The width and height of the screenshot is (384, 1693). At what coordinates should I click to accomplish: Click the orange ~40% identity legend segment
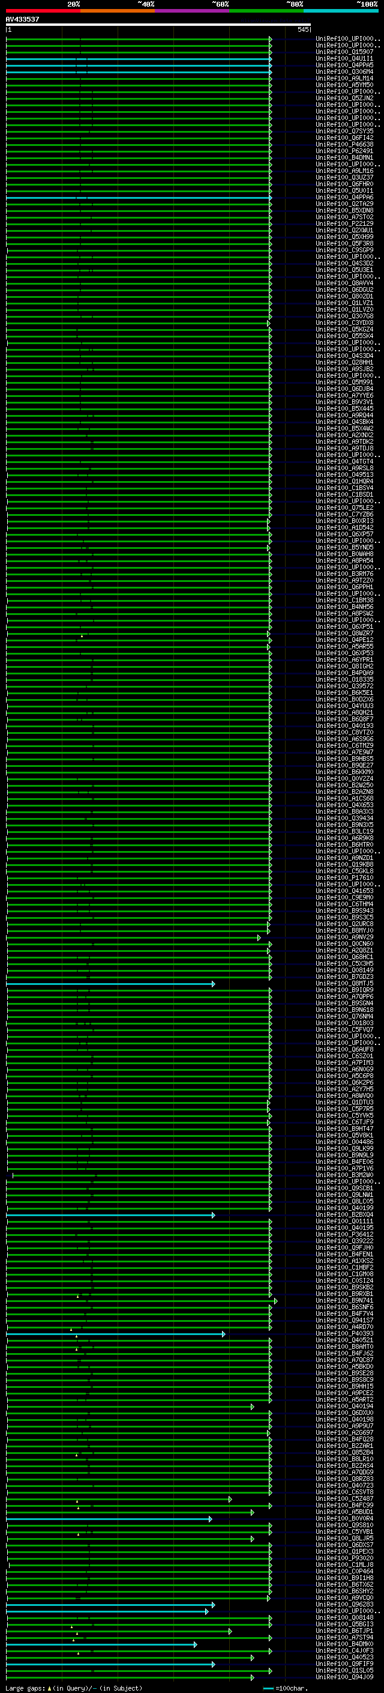tap(118, 11)
